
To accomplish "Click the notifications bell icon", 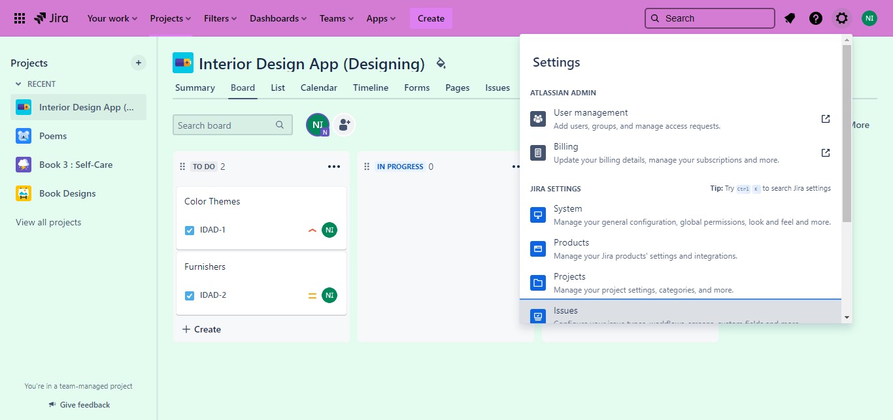I will pos(790,18).
